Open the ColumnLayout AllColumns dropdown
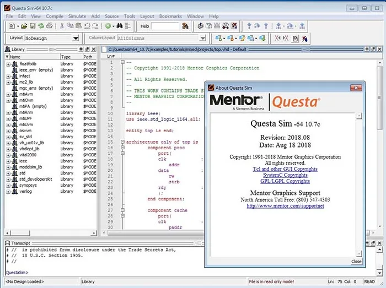This screenshot has width=386, height=288. coord(202,38)
